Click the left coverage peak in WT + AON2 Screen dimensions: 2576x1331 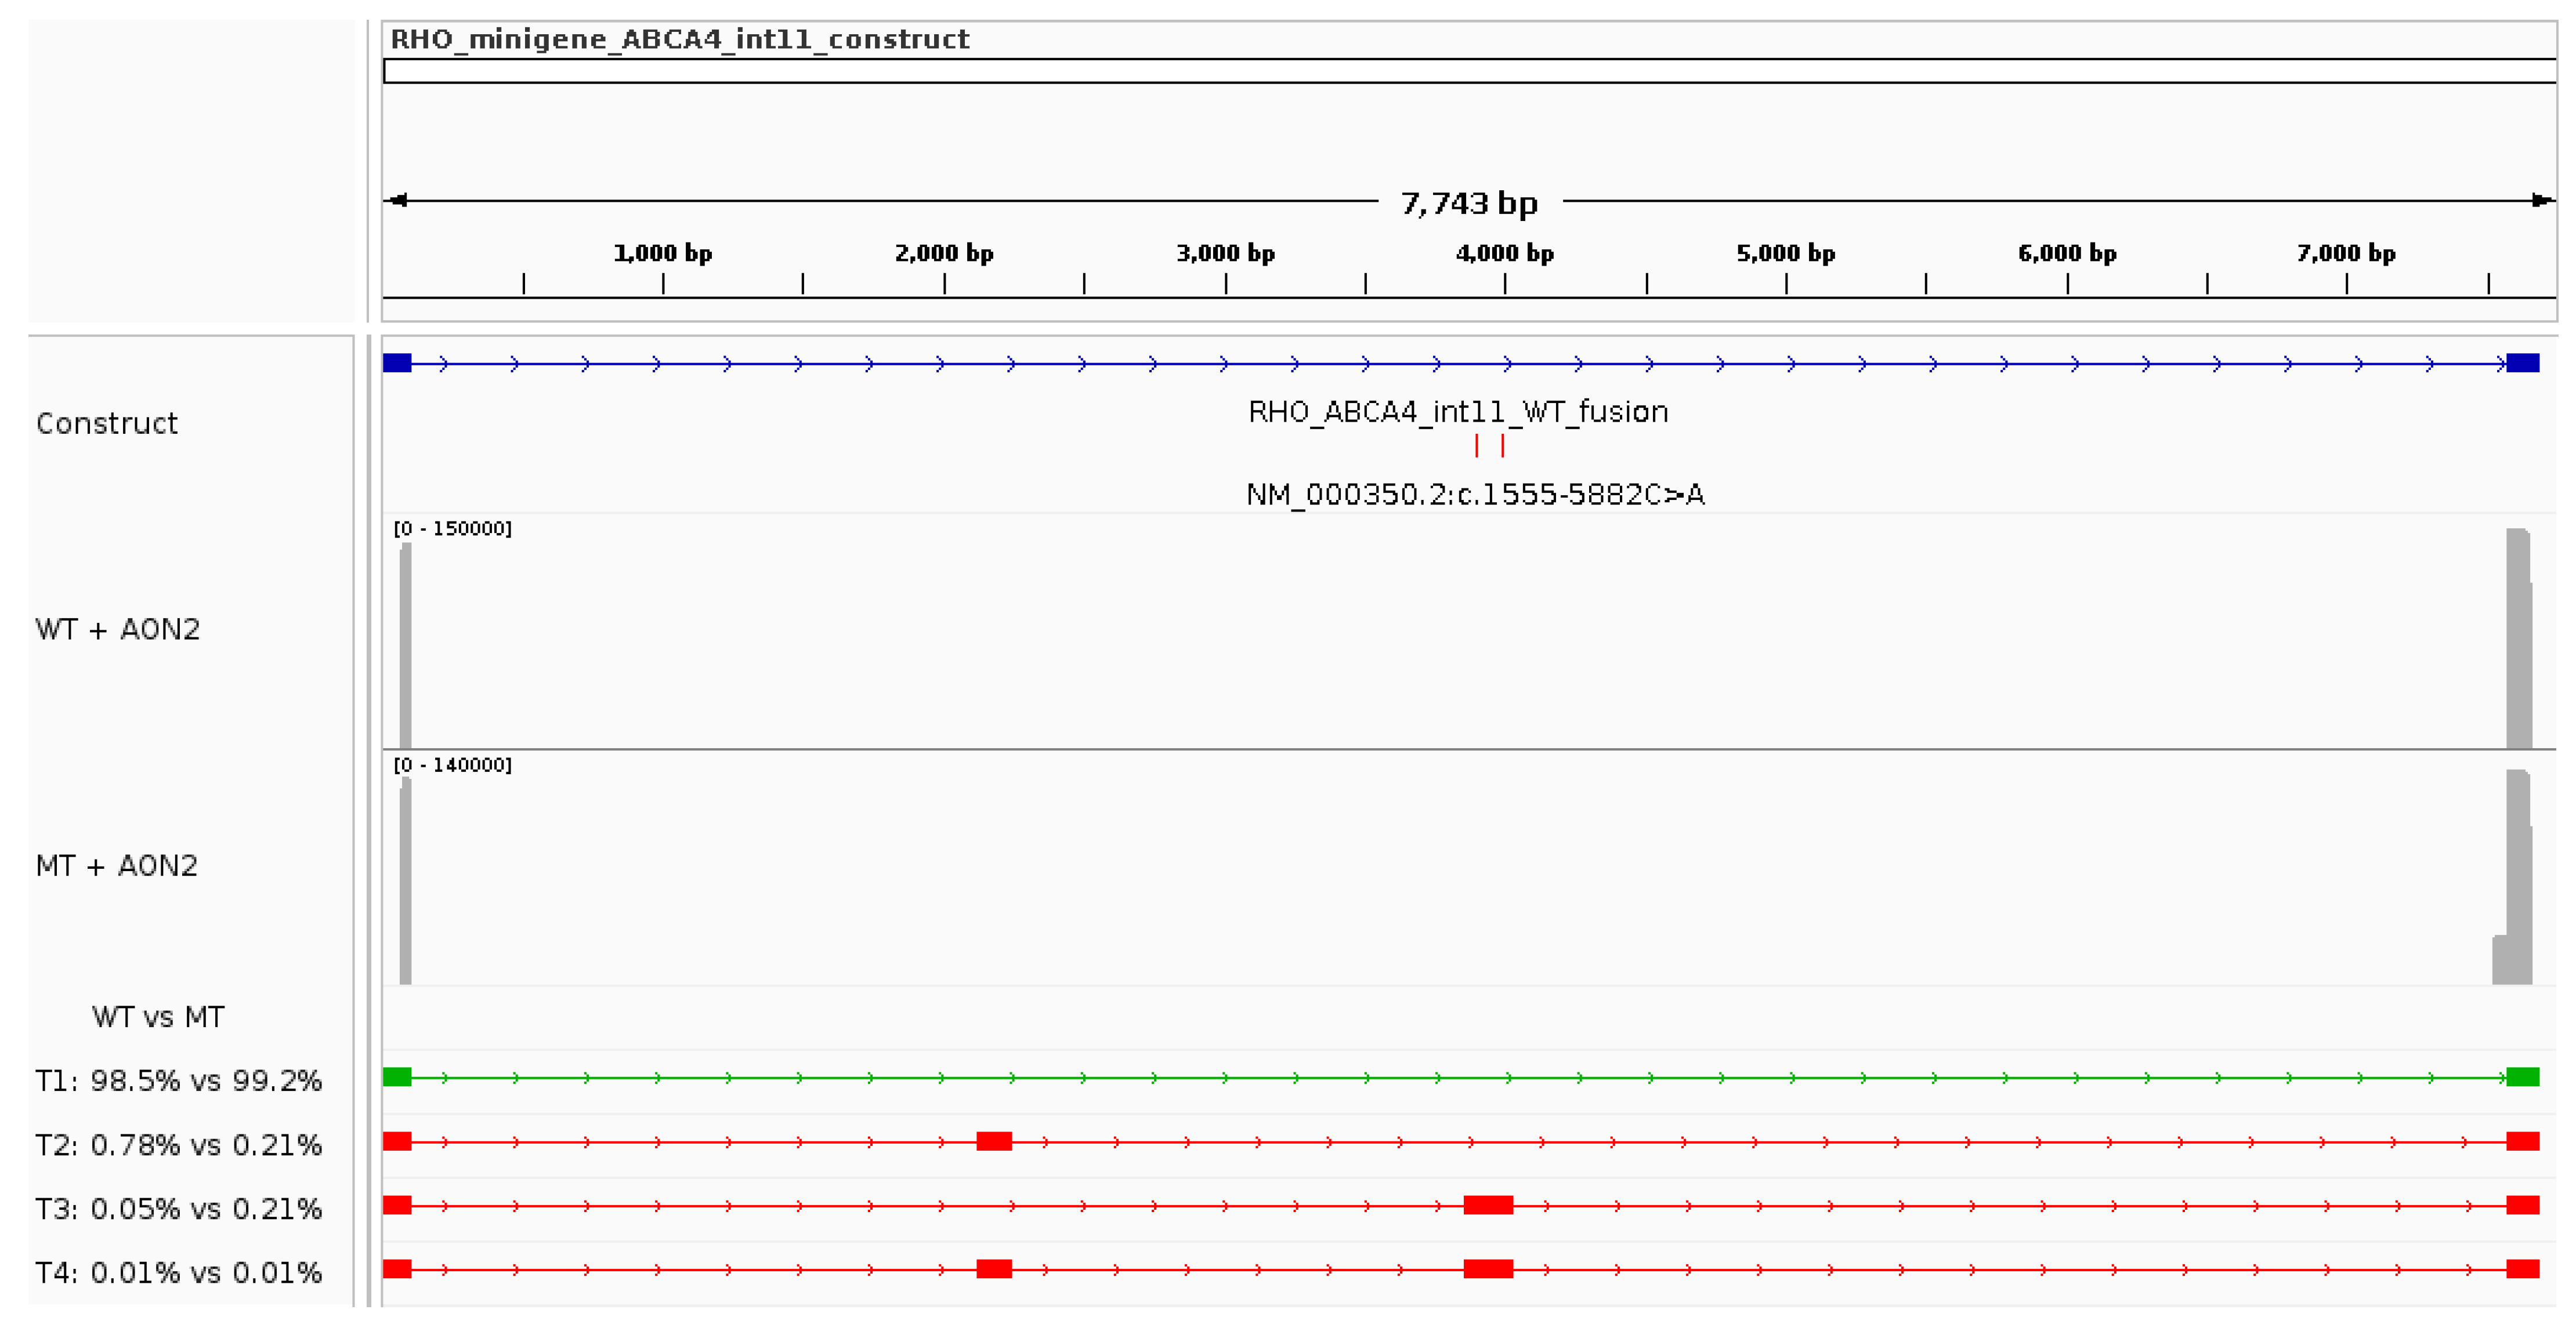coord(405,647)
